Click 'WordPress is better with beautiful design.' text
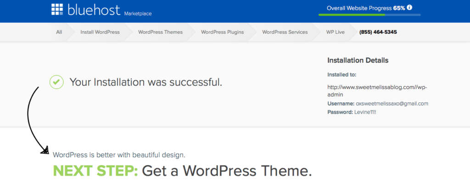The width and height of the screenshot is (470, 187). [119, 155]
